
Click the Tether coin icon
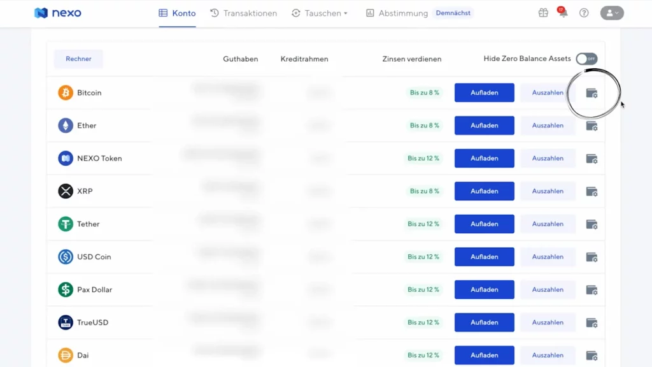coord(66,224)
